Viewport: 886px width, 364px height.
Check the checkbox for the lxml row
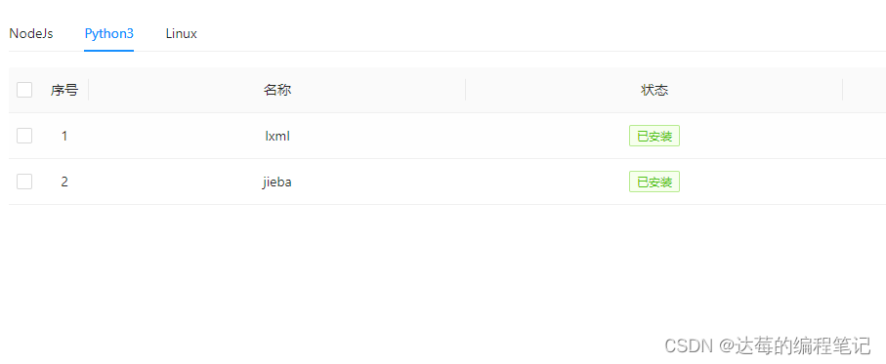point(24,136)
